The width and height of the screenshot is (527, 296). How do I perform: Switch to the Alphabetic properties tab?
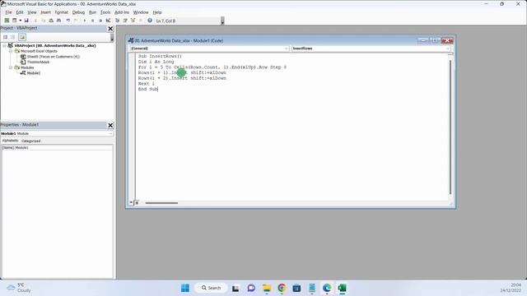10,141
